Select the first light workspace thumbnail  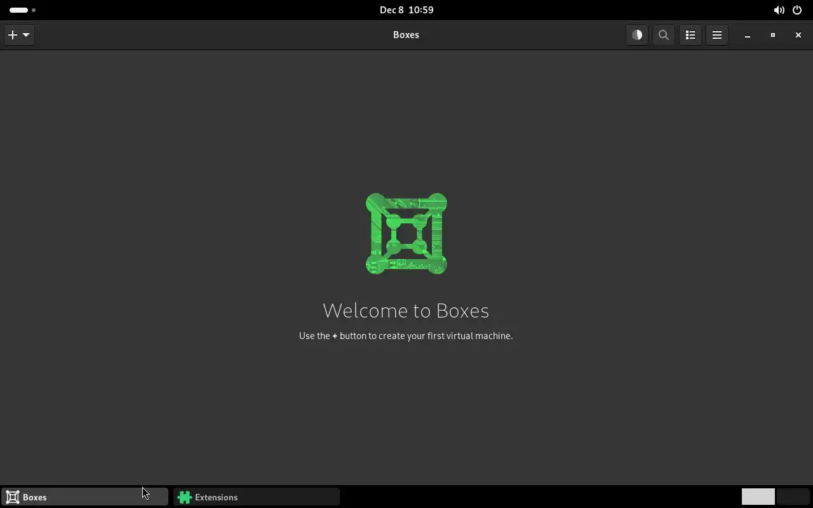click(x=758, y=497)
